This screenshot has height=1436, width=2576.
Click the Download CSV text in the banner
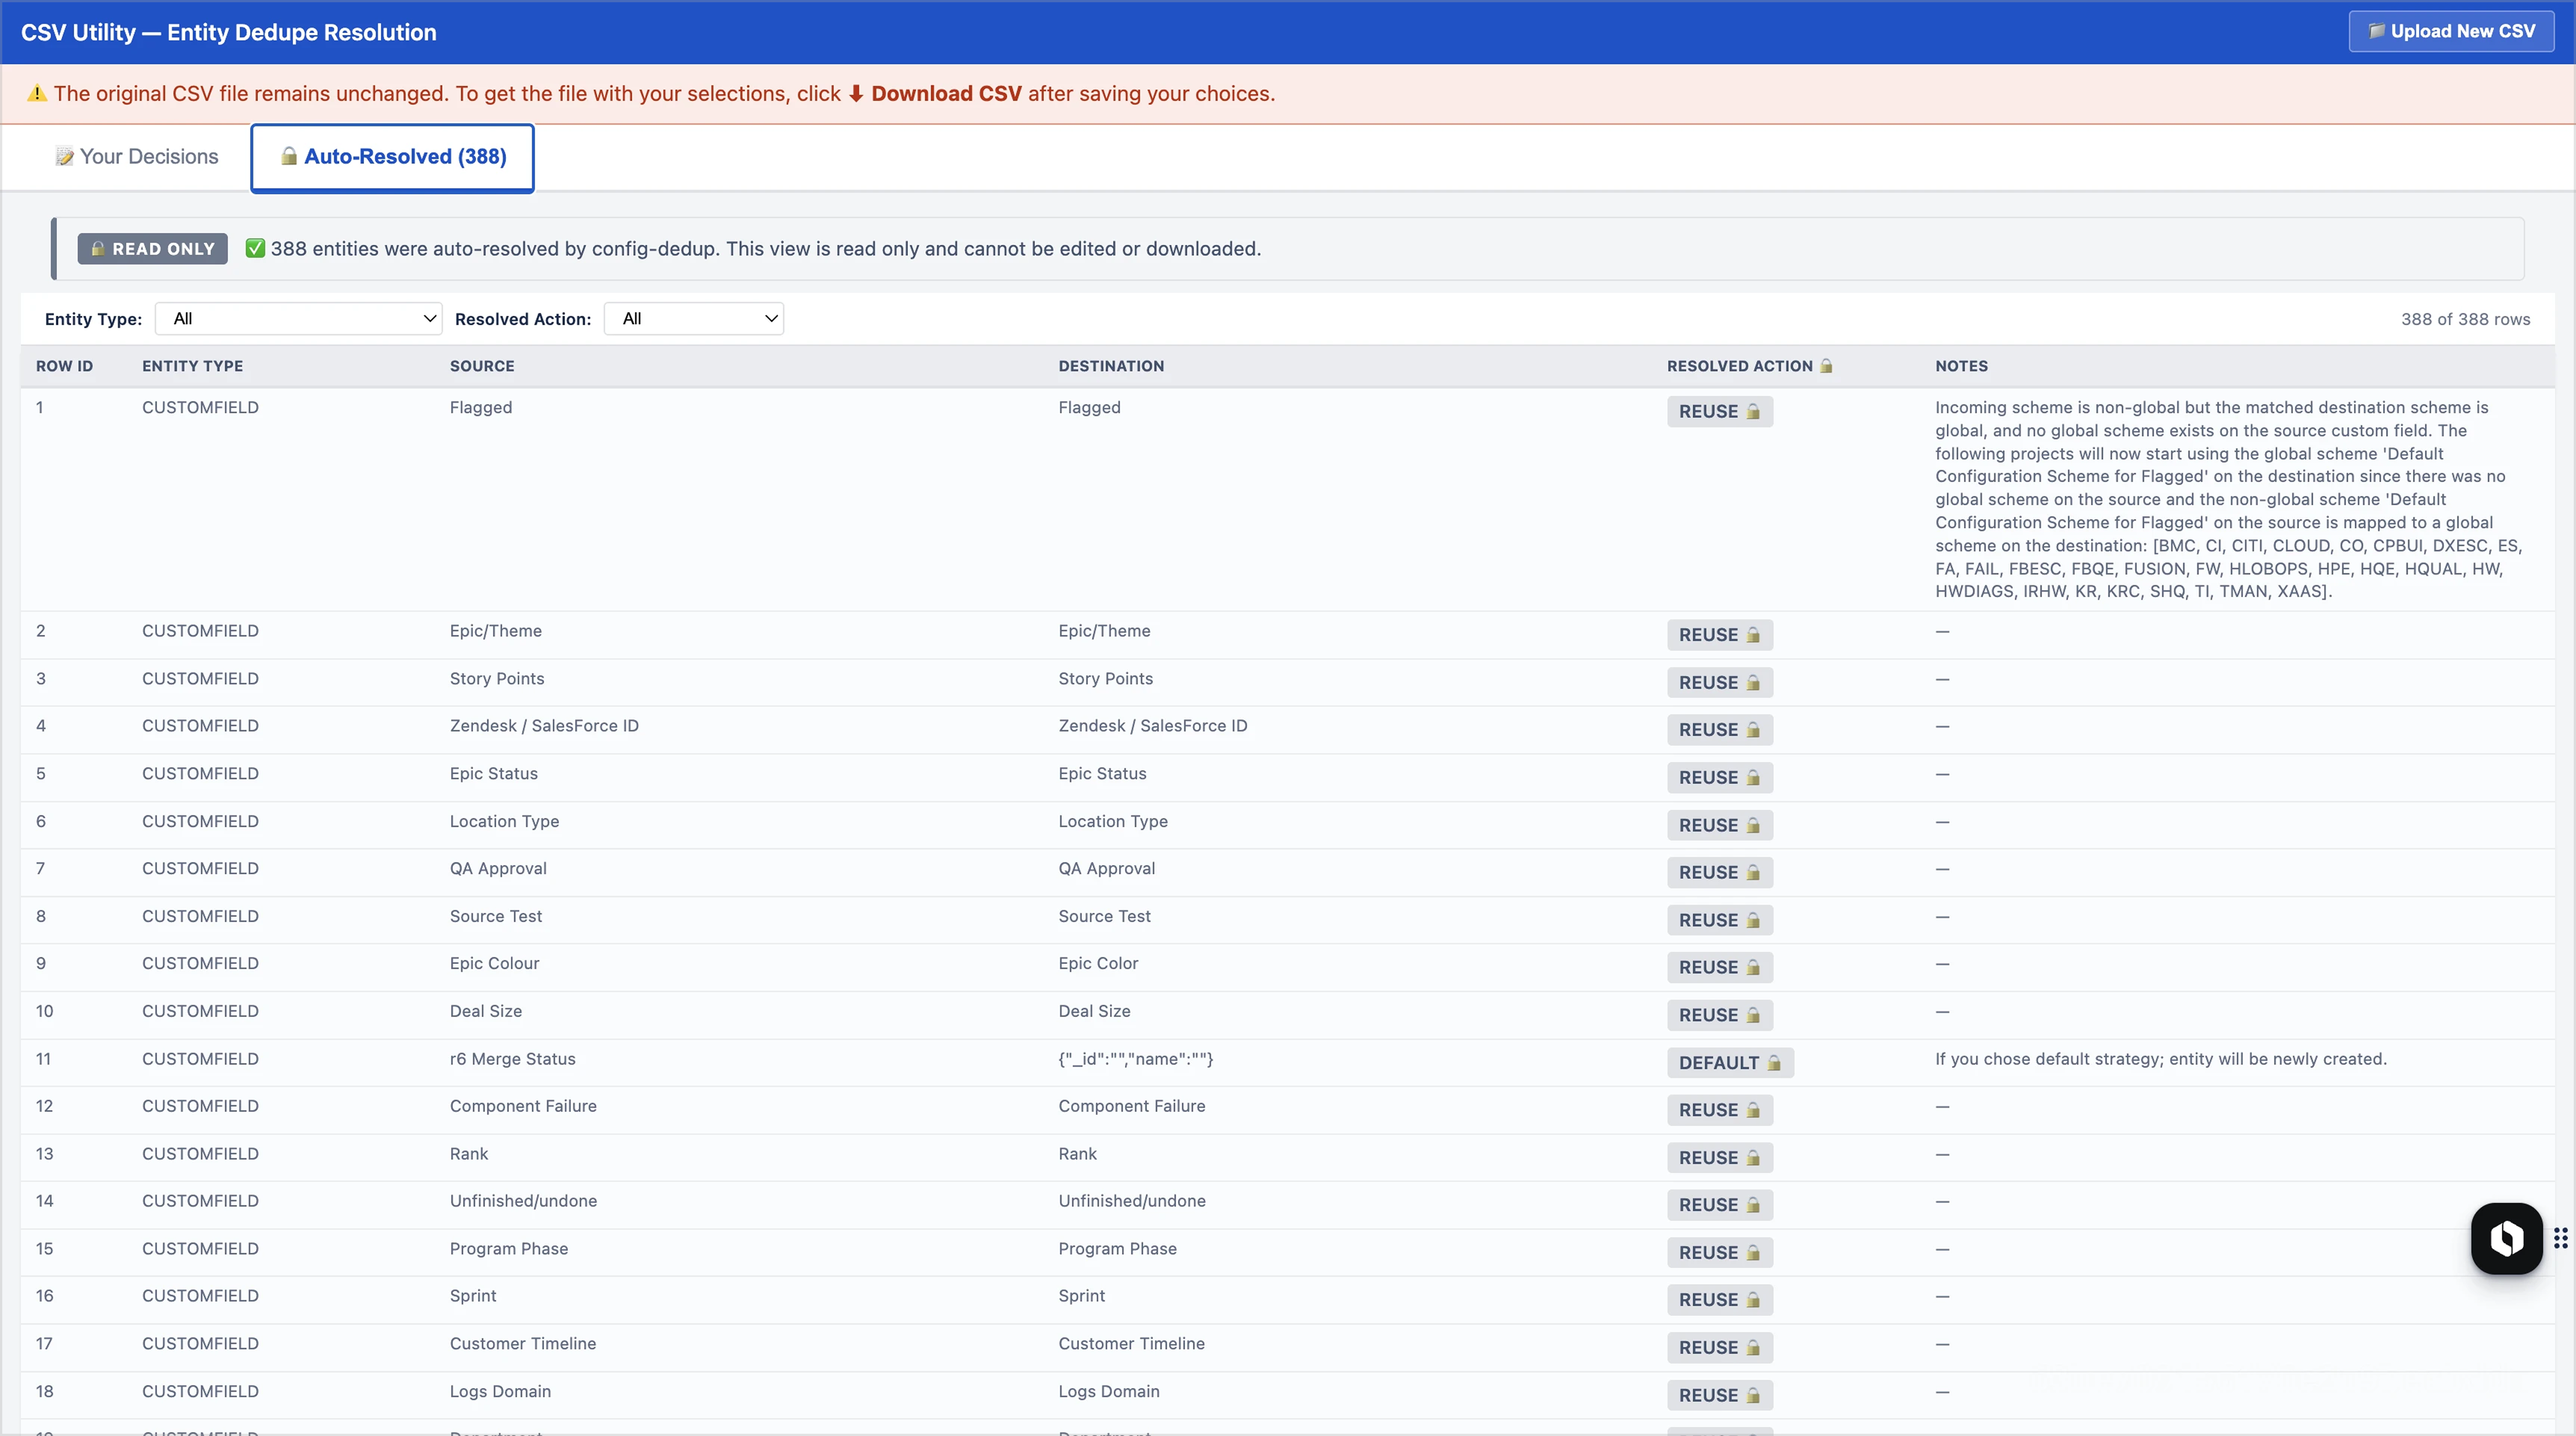pos(946,94)
